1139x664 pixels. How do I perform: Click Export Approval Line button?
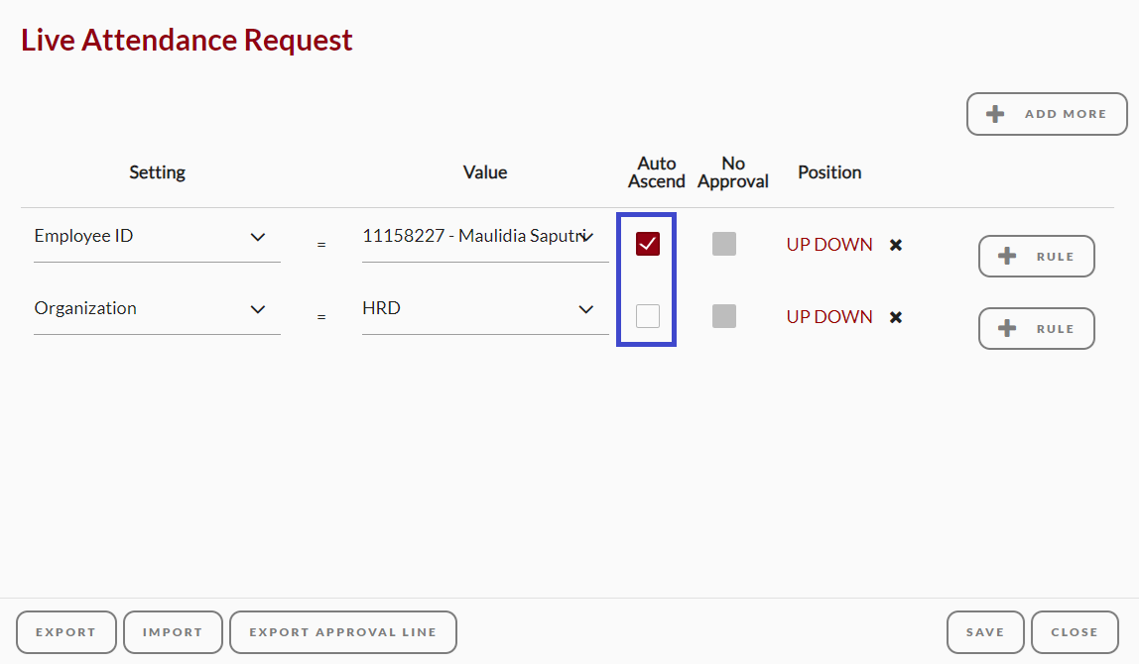343,632
